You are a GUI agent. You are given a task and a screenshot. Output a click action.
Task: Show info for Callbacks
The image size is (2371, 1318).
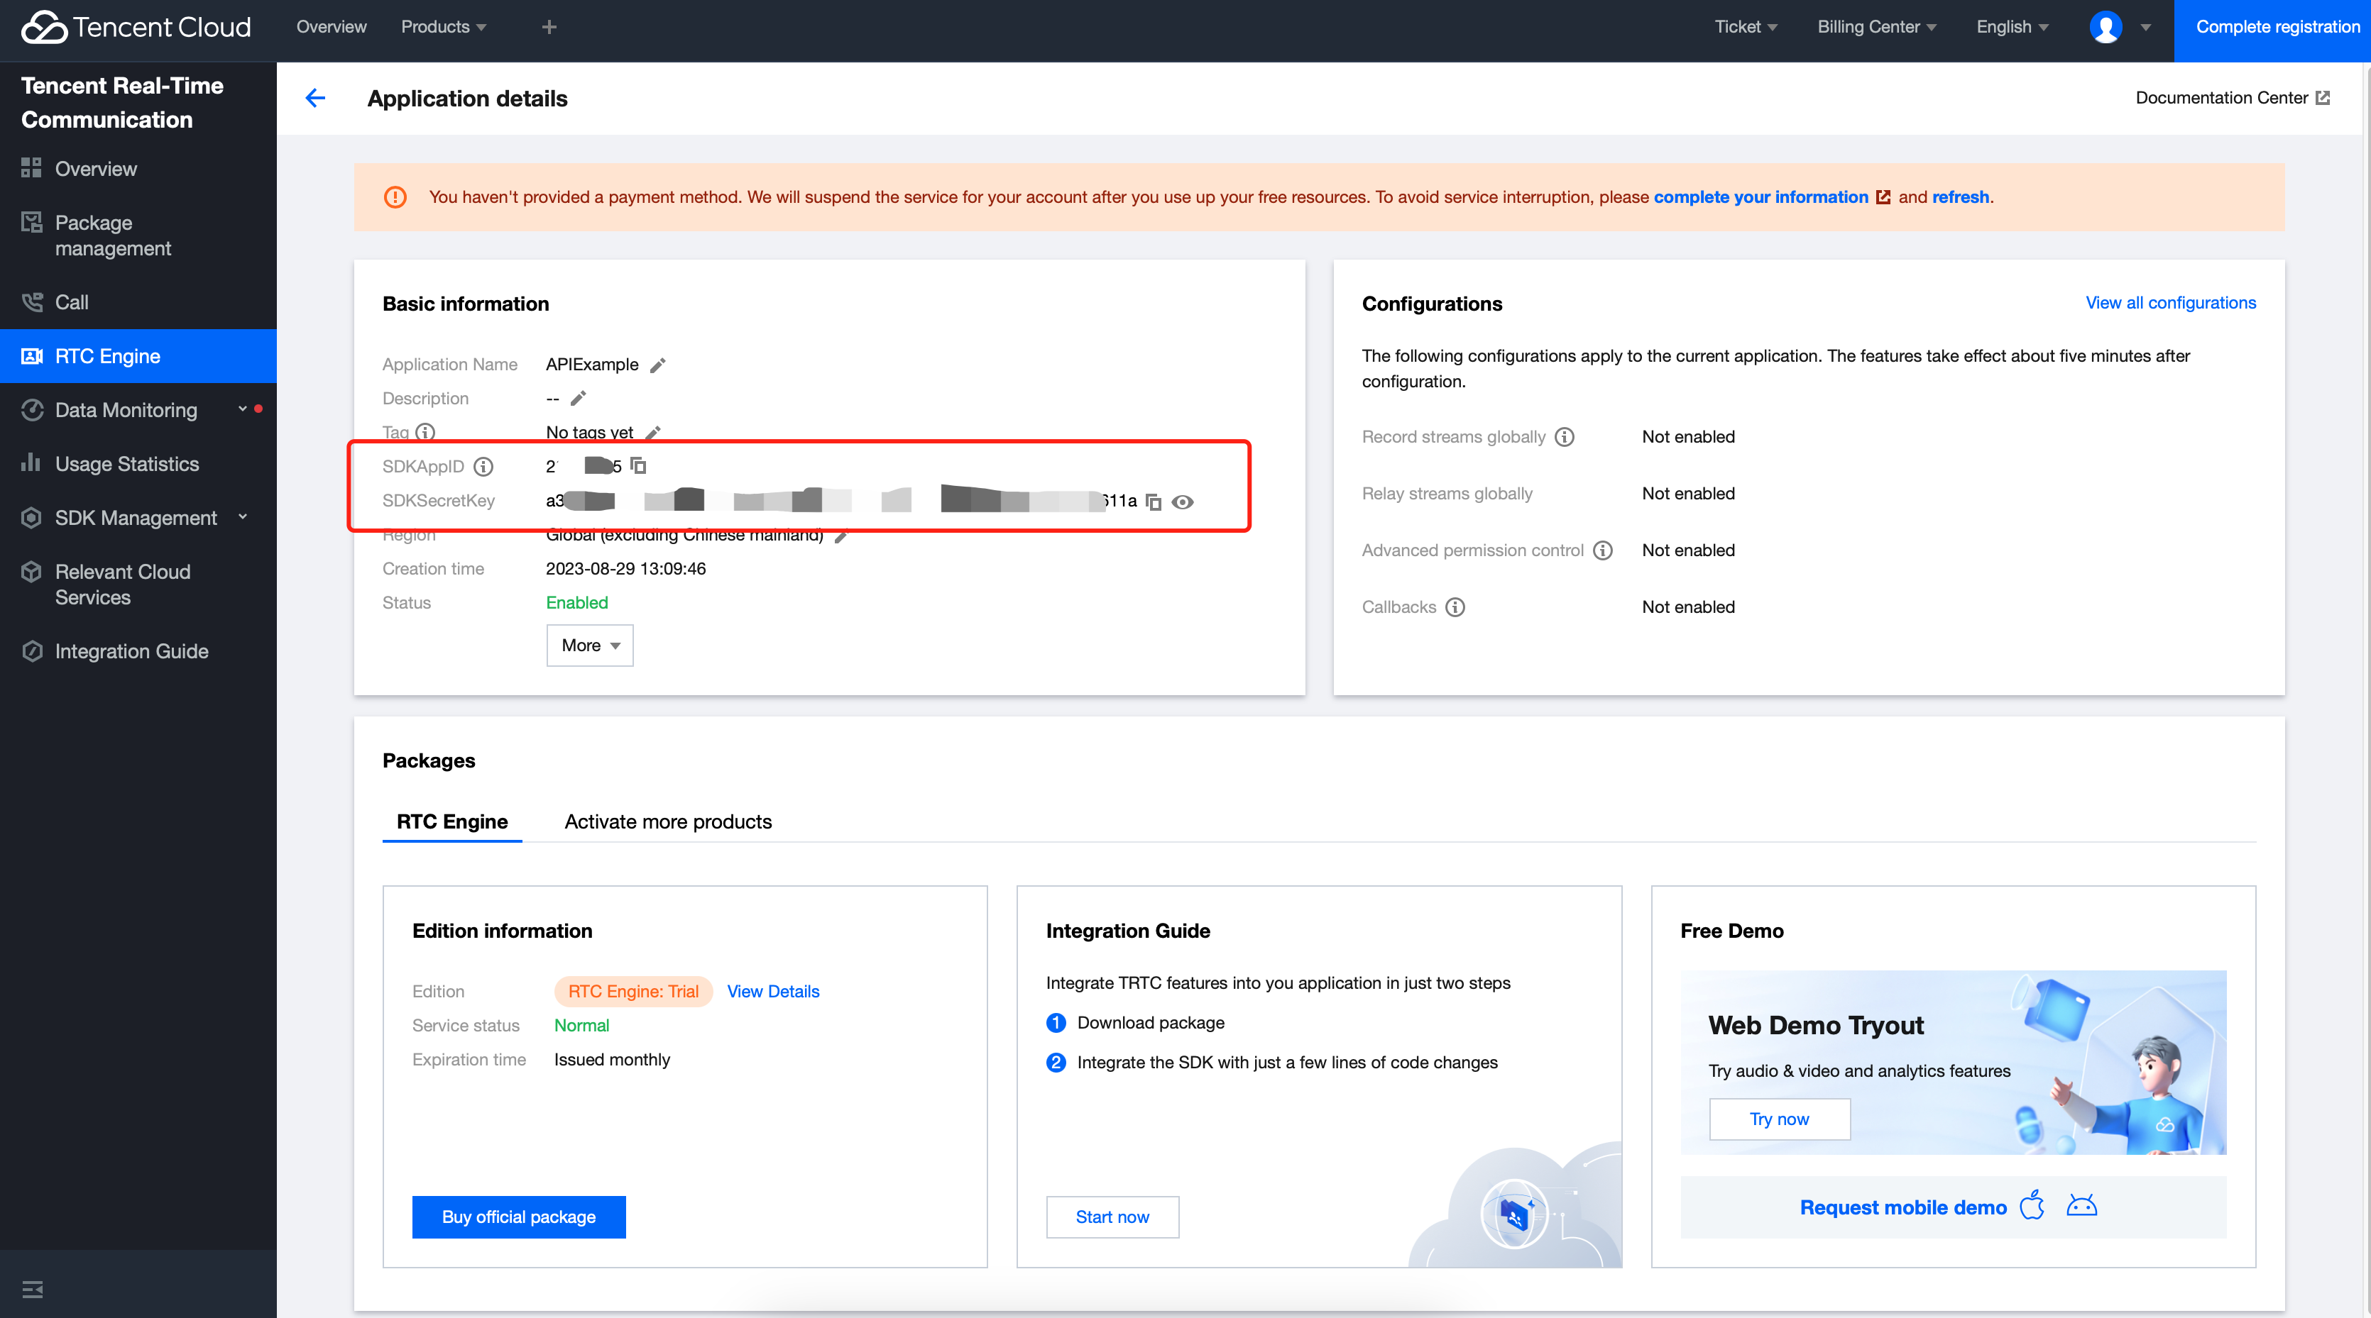1455,607
